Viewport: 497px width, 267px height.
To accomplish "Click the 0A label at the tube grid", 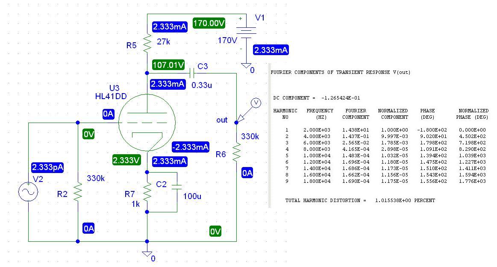I will pyautogui.click(x=109, y=114).
